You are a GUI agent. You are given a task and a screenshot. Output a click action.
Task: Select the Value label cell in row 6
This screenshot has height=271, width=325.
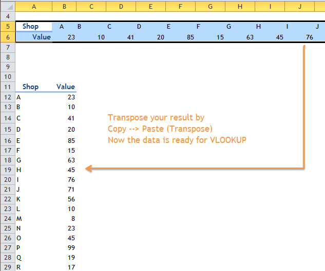pos(34,37)
